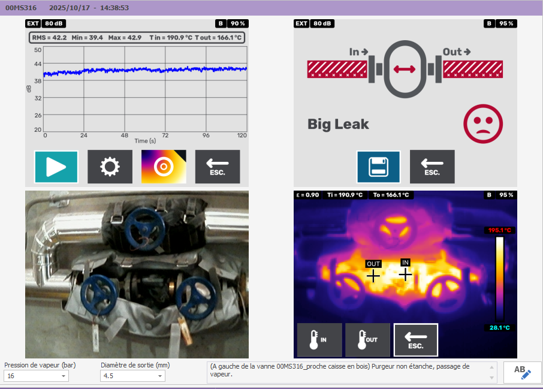Select the thermometer IN temperature icon
Image resolution: width=543 pixels, height=389 pixels.
point(319,340)
